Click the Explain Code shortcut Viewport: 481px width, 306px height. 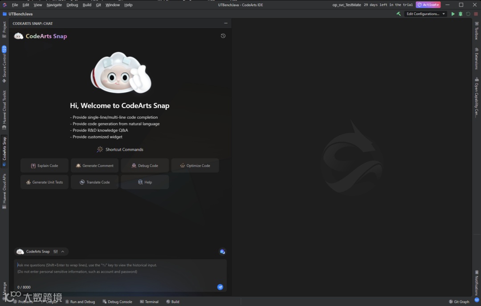point(45,165)
